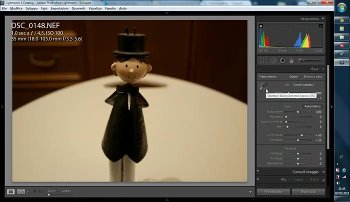The width and height of the screenshot is (350, 202).
Task: Open the graduated filter tool
Action: [x=291, y=60]
